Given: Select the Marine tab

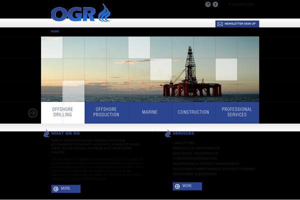Looking at the screenshot, I should pyautogui.click(x=150, y=112).
